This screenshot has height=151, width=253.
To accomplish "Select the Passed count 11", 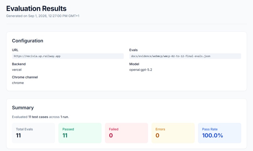I will [65, 135].
